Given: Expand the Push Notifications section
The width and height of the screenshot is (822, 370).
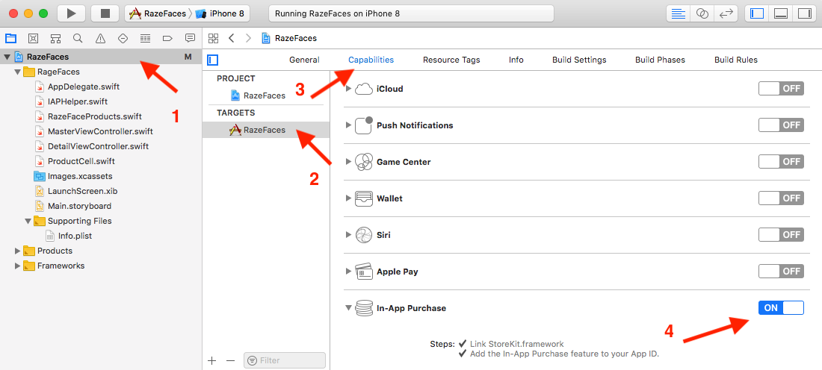Looking at the screenshot, I should [349, 125].
